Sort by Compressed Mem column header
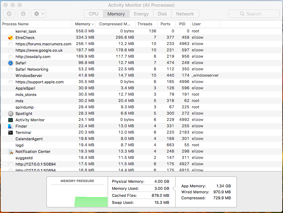 (115, 24)
